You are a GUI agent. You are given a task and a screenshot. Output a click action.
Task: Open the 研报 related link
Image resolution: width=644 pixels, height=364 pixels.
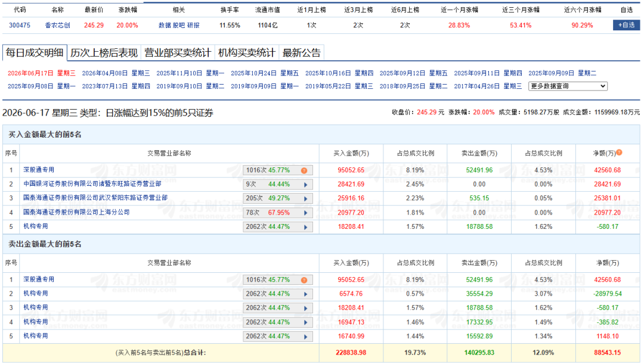[193, 26]
